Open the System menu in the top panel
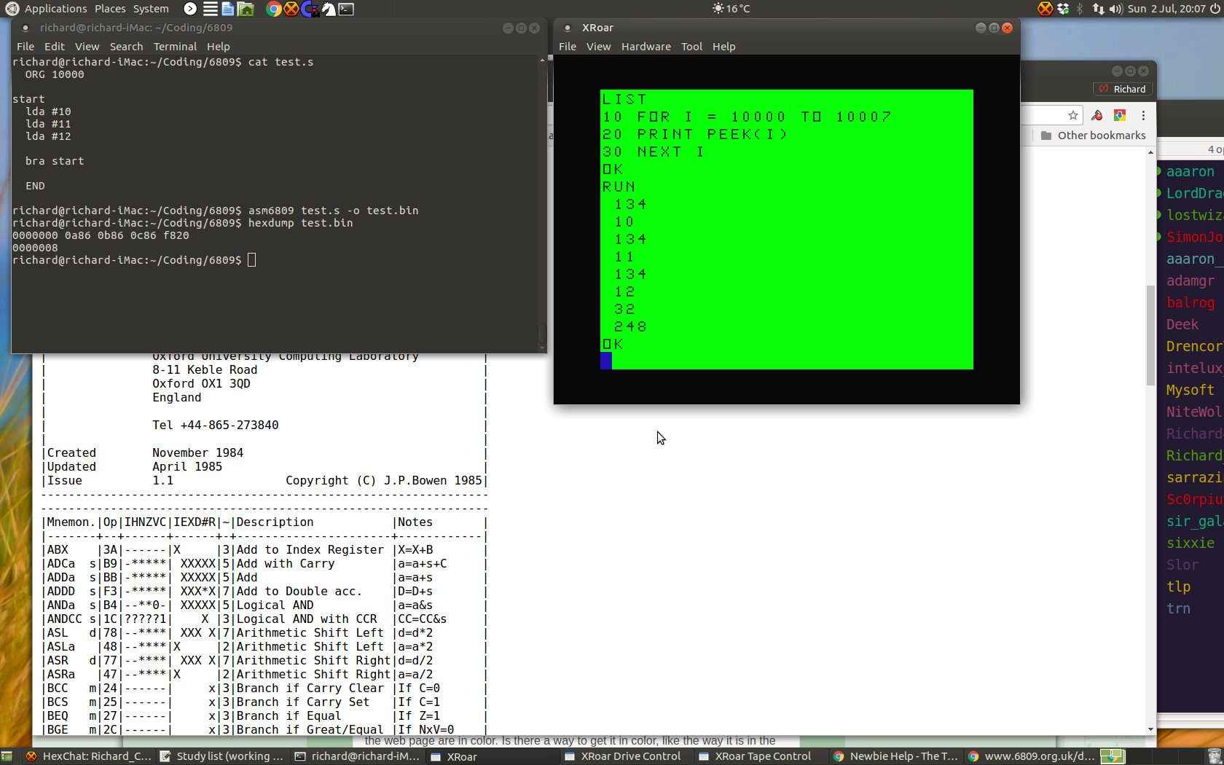The image size is (1224, 765). [151, 9]
